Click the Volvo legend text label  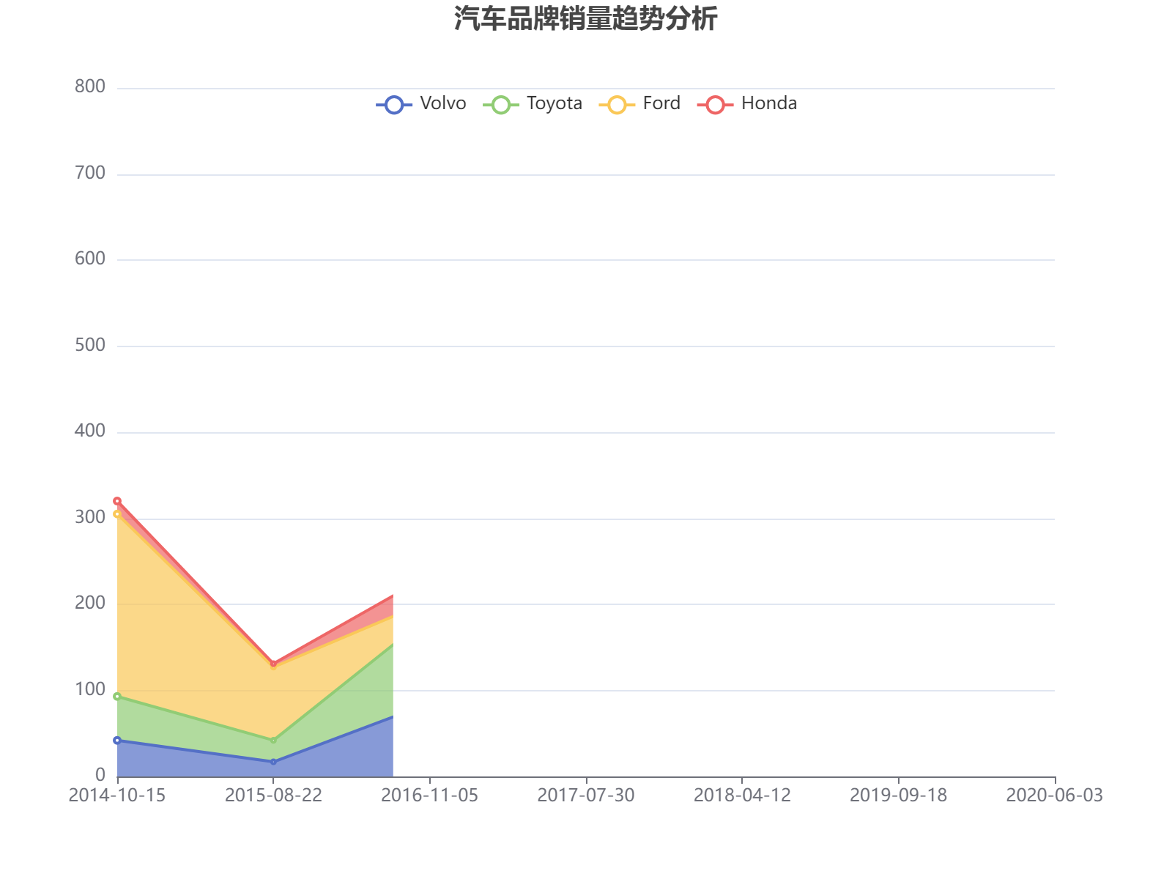(443, 103)
